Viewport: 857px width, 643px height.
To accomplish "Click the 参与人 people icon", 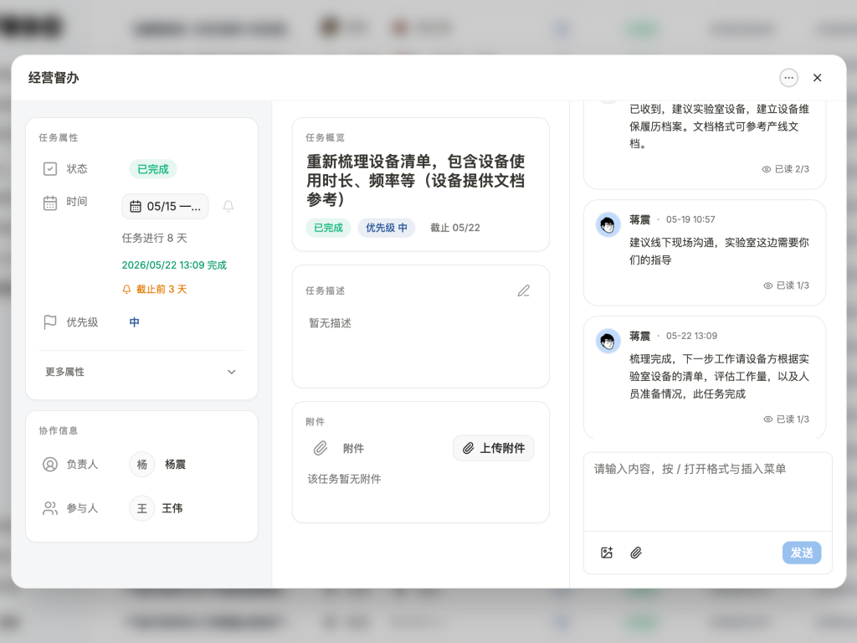I will coord(49,508).
